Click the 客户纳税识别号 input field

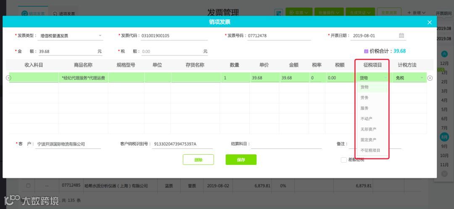click(182, 144)
